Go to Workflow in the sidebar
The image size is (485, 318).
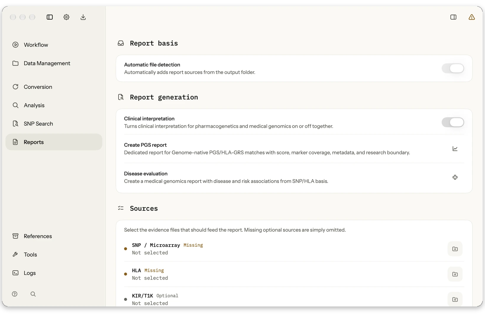pos(54,45)
